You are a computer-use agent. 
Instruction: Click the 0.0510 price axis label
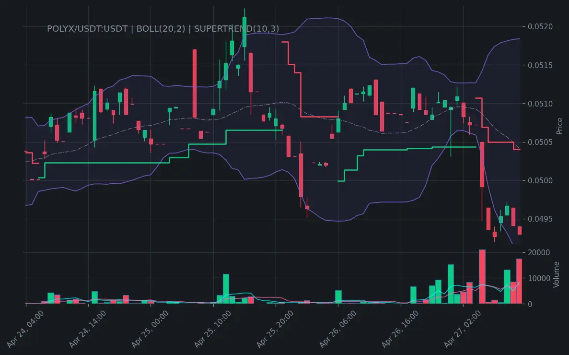tap(540, 104)
